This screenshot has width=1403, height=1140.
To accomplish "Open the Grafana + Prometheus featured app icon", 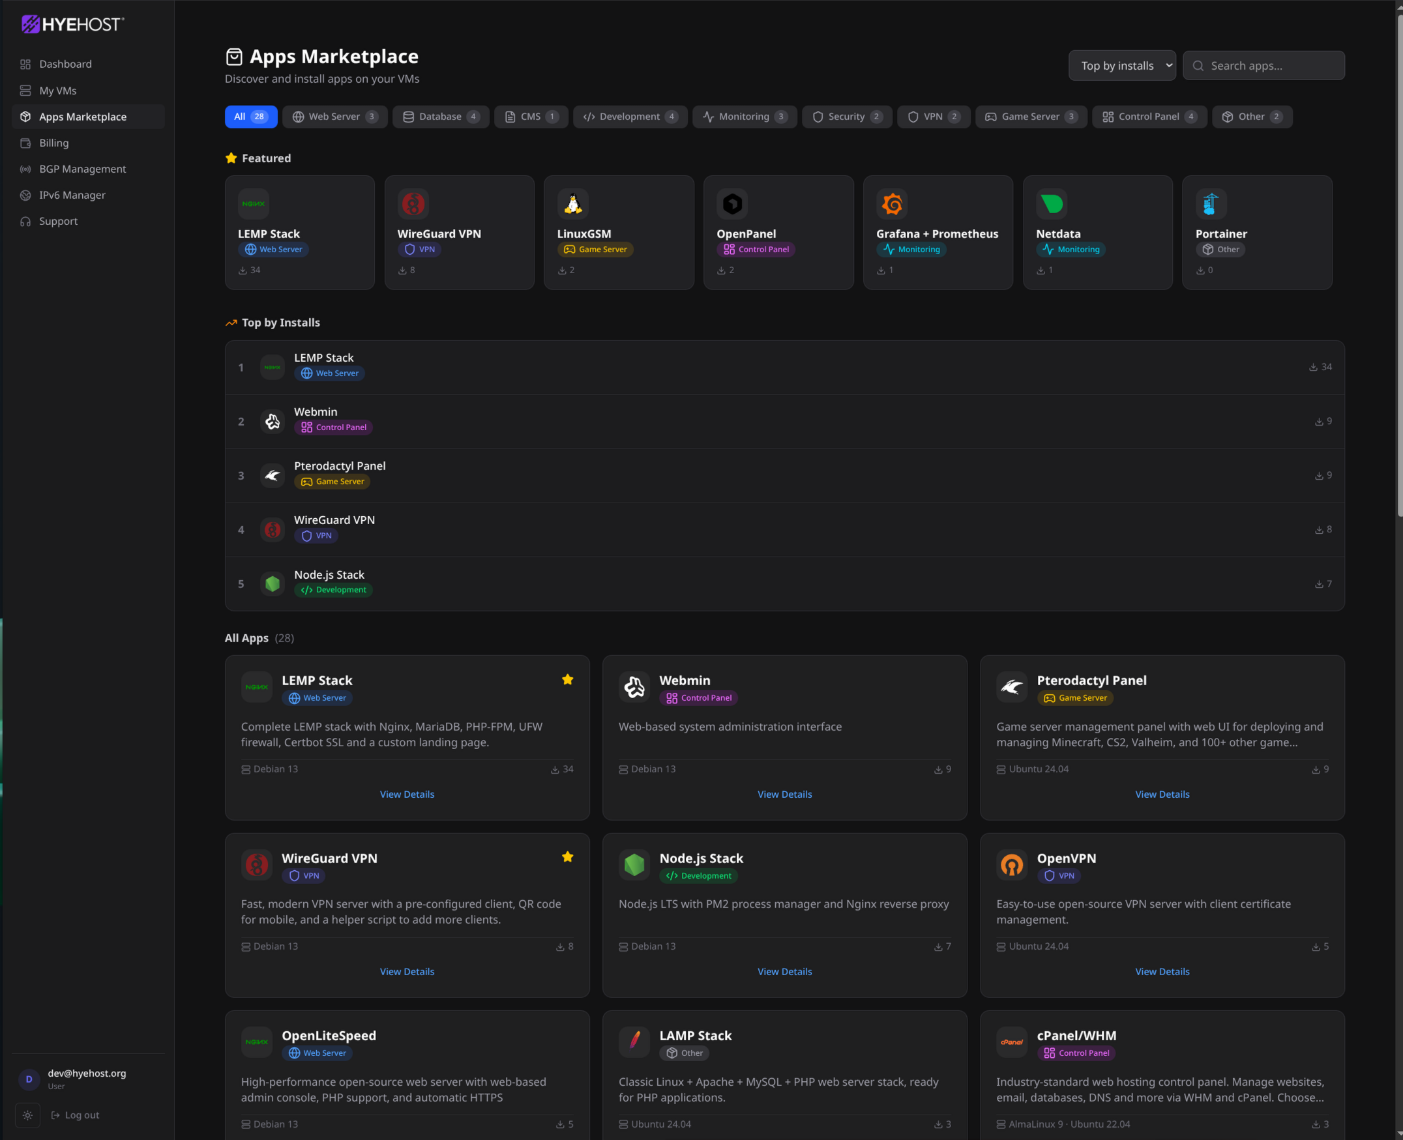I will pos(893,203).
